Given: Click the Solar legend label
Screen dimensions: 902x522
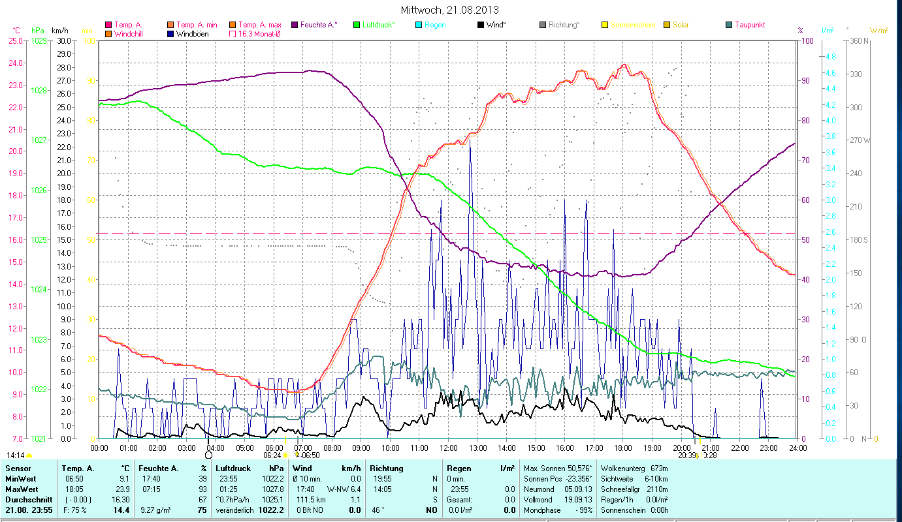Looking at the screenshot, I should 681,25.
